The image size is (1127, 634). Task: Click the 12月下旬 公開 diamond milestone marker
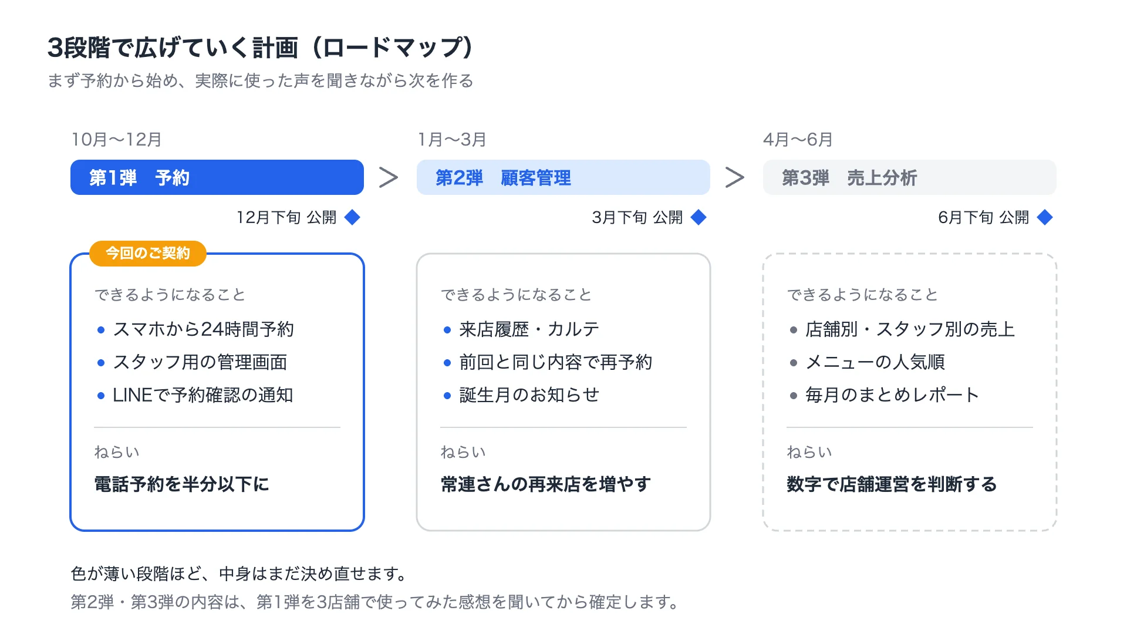click(352, 217)
